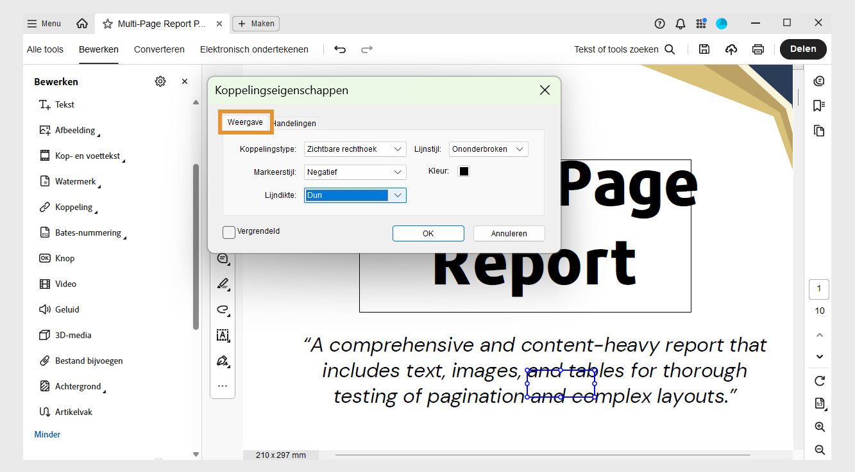Open the Elektronisch ondertekenen tab
The image size is (855, 472).
[x=254, y=49]
